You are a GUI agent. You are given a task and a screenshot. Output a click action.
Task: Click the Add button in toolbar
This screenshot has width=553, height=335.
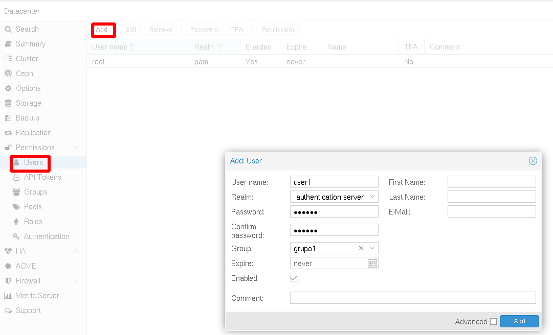102,30
